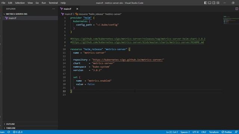Click helm_release resource breadcrumb
239x134 pixels.
click(100, 14)
